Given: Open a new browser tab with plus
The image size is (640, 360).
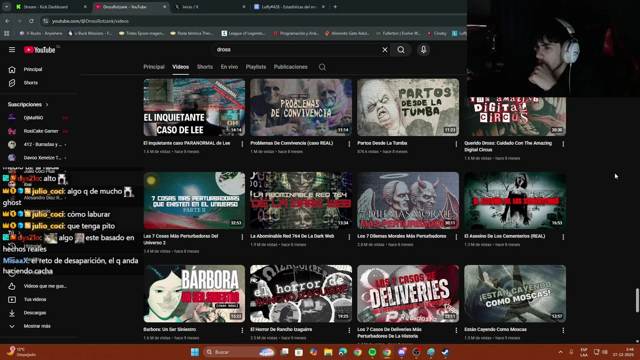Looking at the screenshot, I should [x=335, y=7].
